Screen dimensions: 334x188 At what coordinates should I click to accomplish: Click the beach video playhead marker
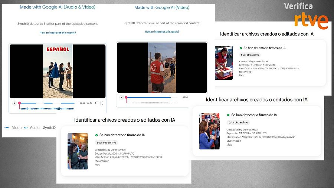19,103
